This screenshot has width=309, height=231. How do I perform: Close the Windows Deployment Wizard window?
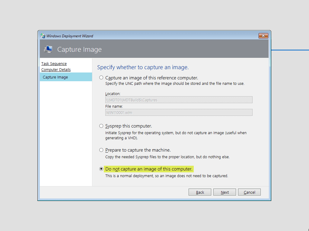point(263,36)
